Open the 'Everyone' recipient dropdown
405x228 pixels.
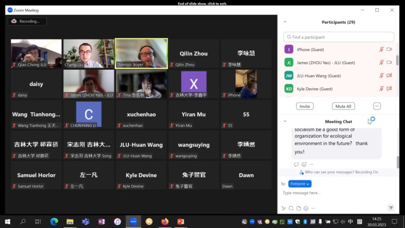point(299,184)
